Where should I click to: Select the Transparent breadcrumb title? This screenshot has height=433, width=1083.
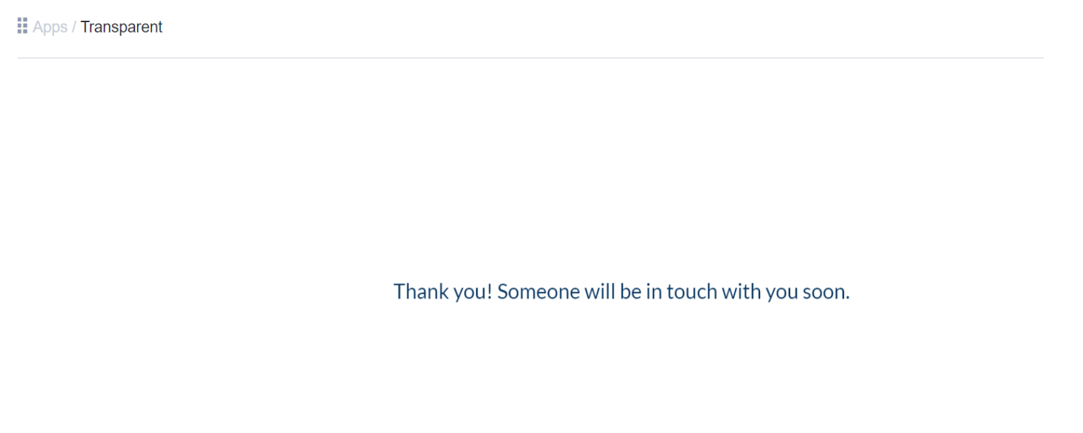121,27
